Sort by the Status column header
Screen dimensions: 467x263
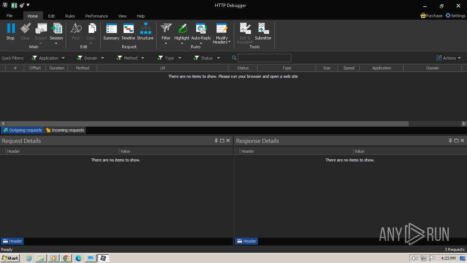(x=243, y=68)
